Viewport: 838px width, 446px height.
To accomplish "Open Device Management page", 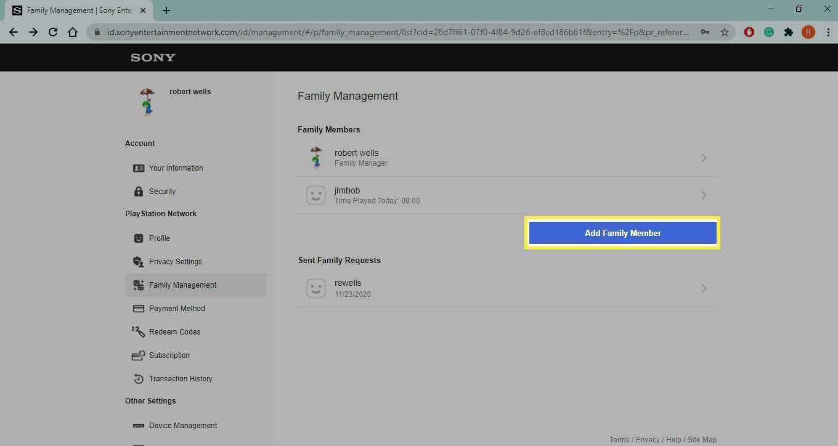I will [183, 426].
